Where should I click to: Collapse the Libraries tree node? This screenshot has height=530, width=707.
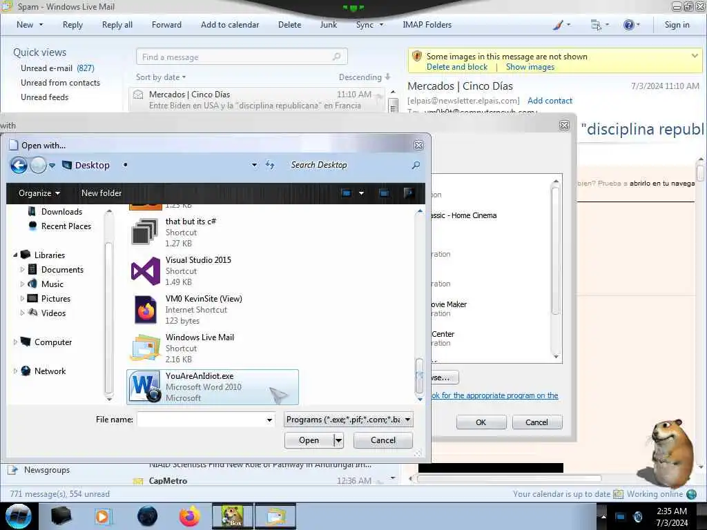pos(15,255)
